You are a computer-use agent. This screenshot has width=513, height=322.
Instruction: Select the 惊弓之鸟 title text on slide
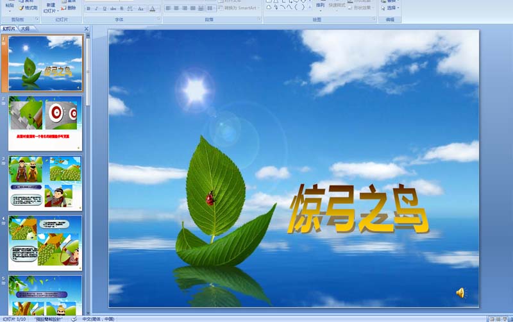point(358,208)
